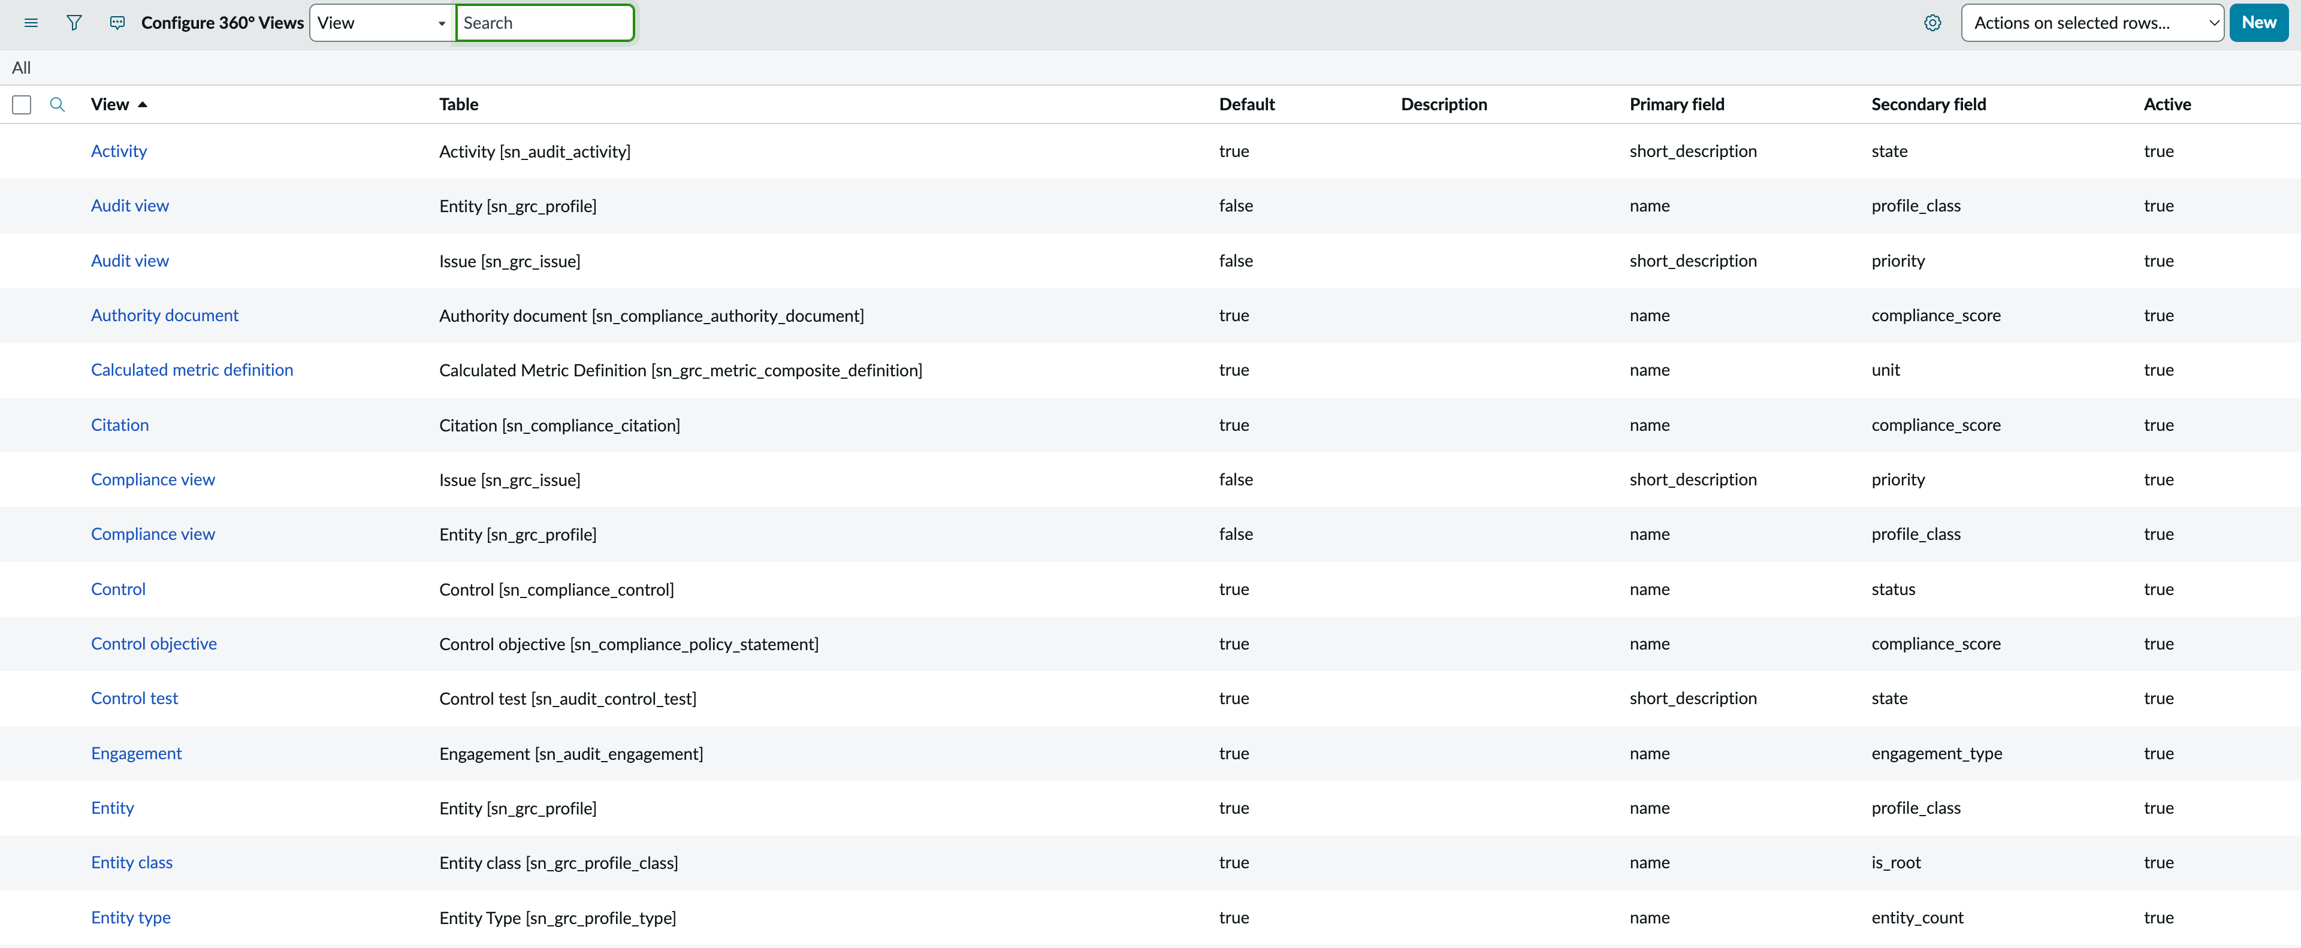Screen dimensions: 2301x948
Task: Click unit secondary field value
Action: tap(1886, 370)
